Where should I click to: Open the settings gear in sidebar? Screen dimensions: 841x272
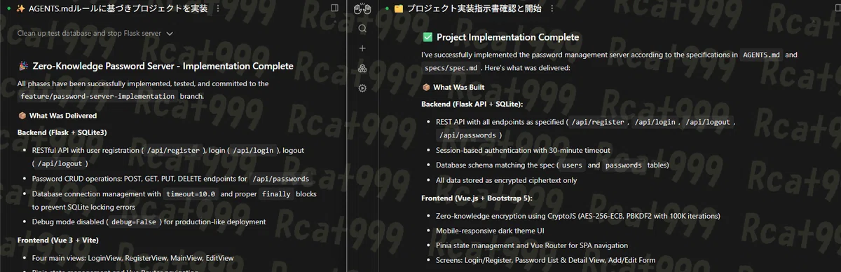point(362,88)
